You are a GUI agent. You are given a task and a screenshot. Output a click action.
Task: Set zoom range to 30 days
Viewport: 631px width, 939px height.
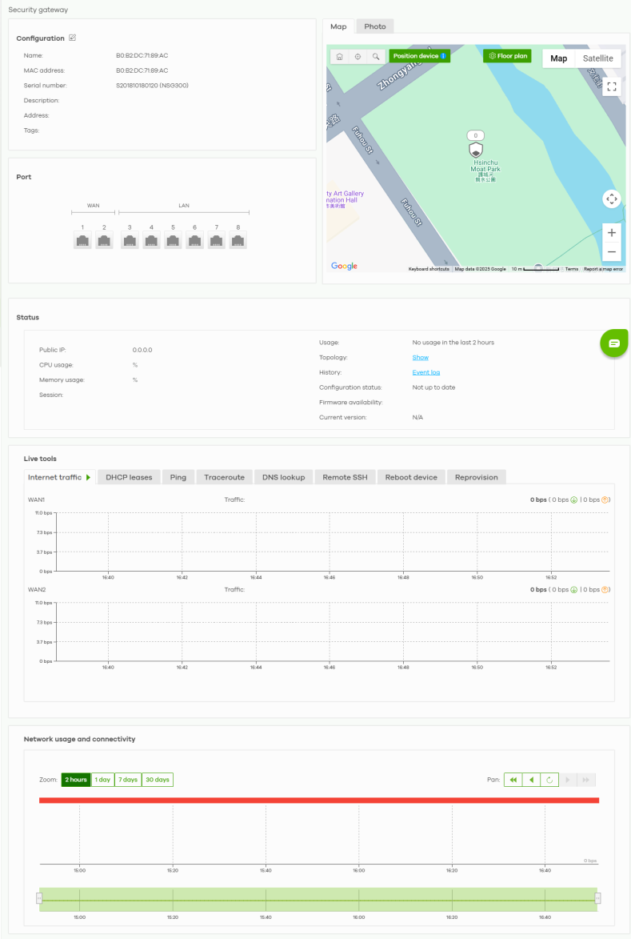pos(158,780)
